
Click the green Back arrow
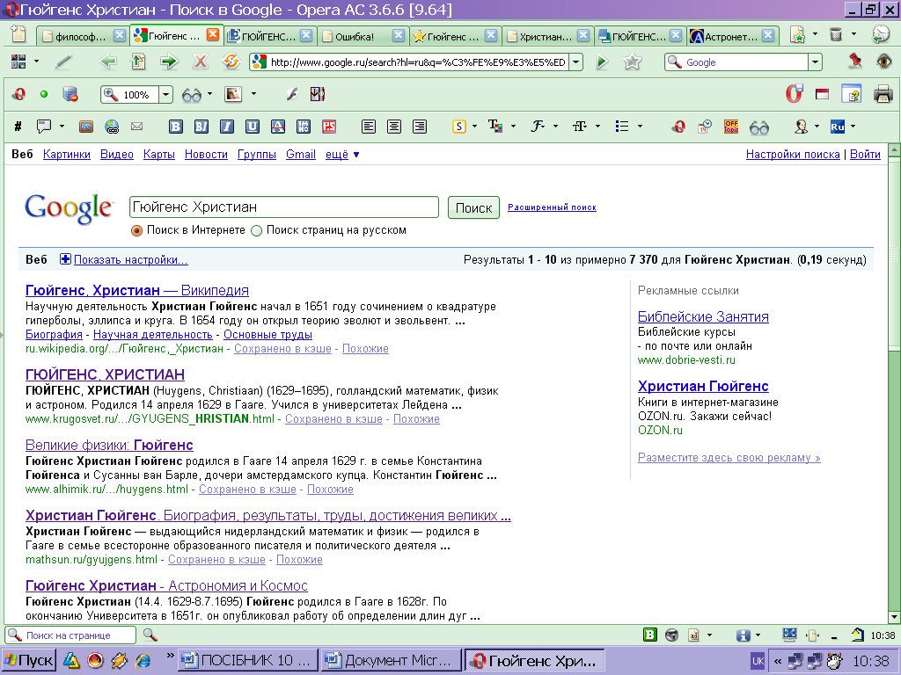click(x=107, y=62)
